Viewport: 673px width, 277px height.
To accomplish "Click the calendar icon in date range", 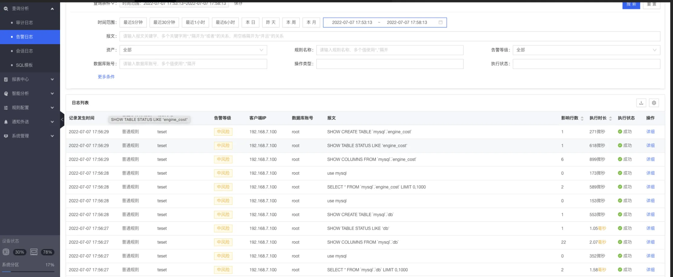I will coord(440,22).
